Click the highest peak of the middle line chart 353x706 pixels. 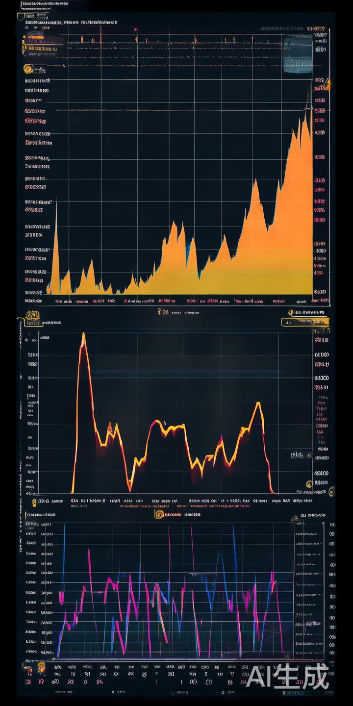[83, 334]
